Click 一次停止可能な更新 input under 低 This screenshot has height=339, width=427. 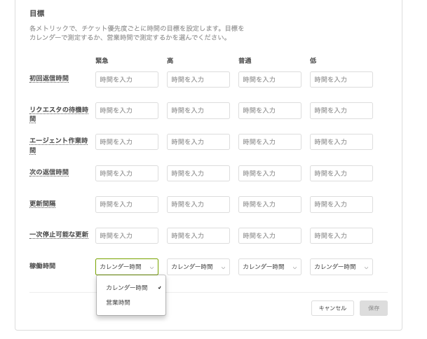341,235
